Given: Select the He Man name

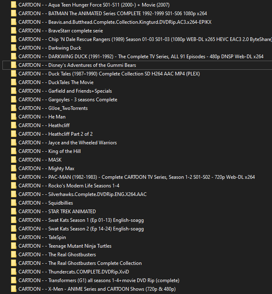Looking at the screenshot, I should (x=42, y=117).
